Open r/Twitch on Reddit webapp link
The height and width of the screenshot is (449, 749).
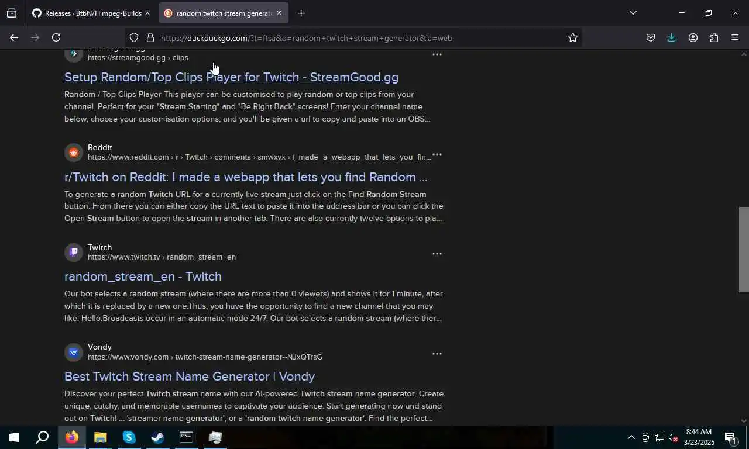pyautogui.click(x=246, y=177)
